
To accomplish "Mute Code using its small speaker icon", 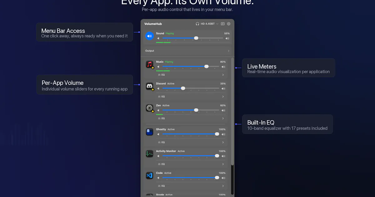I will coord(158,178).
